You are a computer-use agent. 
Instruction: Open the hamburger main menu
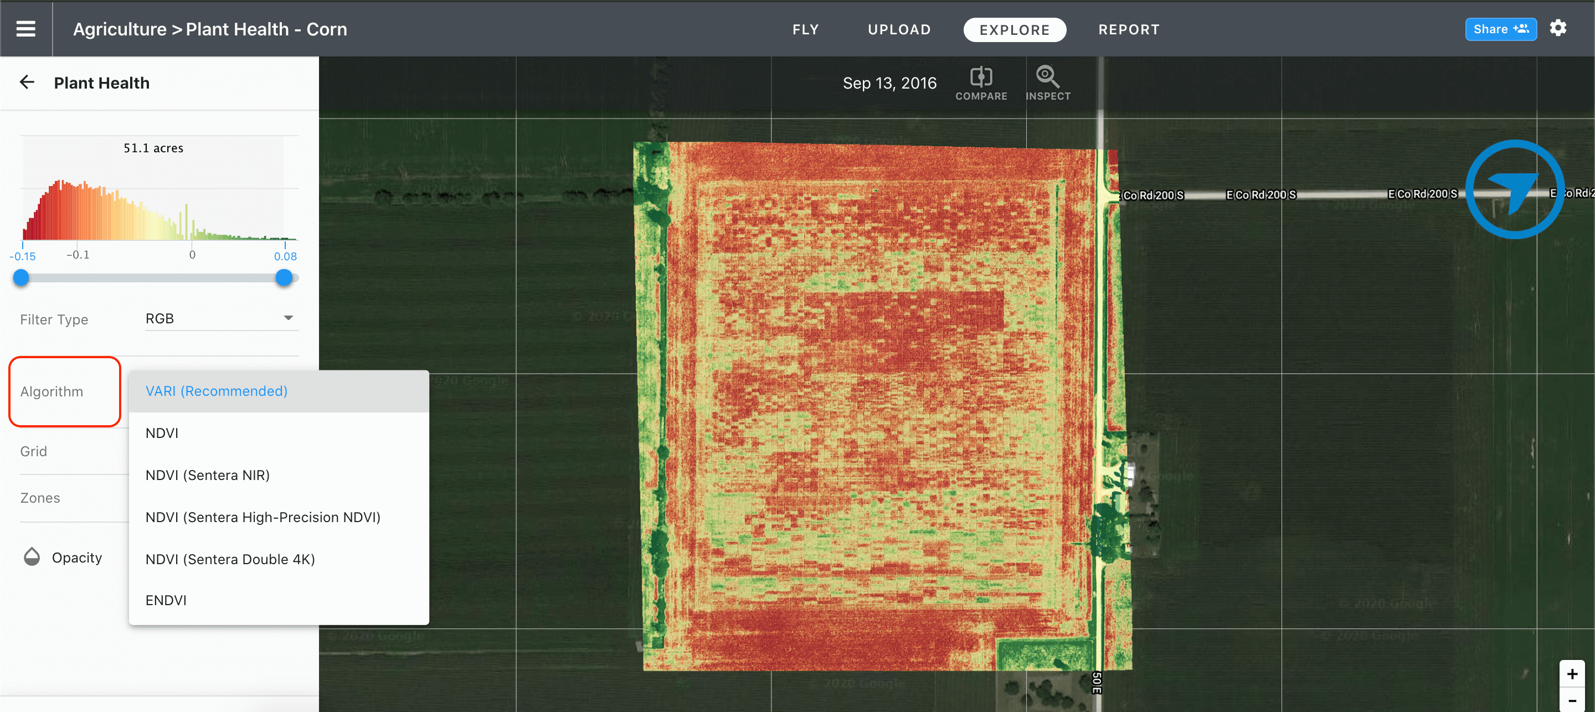click(x=25, y=29)
